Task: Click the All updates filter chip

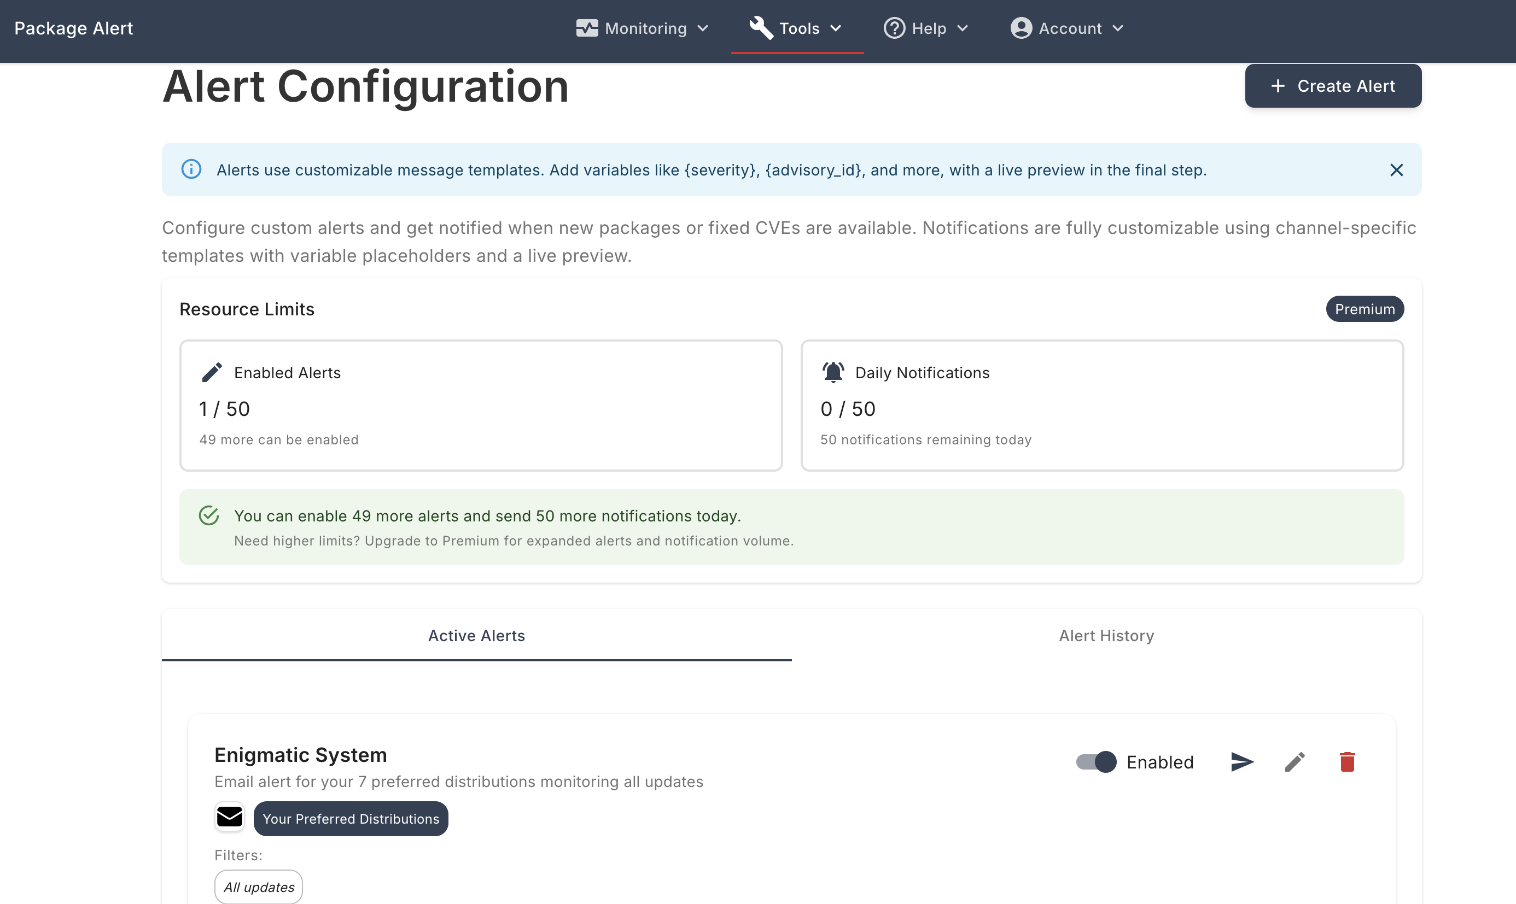Action: click(x=259, y=887)
